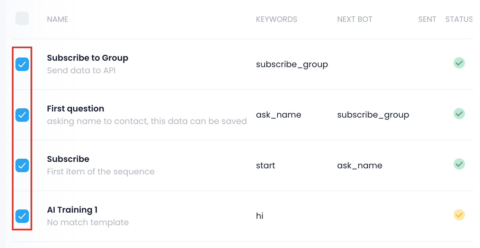Uncheck the Subscribe to Group row checkbox
The width and height of the screenshot is (480, 248).
22,64
